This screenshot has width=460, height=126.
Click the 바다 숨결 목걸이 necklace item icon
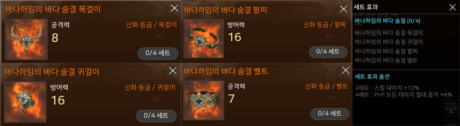coord(26,39)
